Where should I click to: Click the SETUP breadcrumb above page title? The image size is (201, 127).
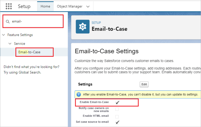click(x=96, y=23)
